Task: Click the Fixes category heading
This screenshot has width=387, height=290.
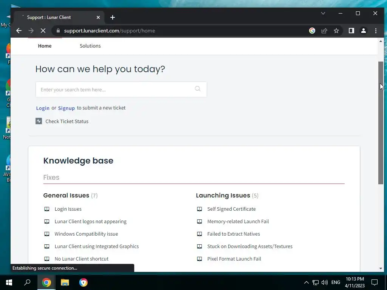Action: (51, 177)
